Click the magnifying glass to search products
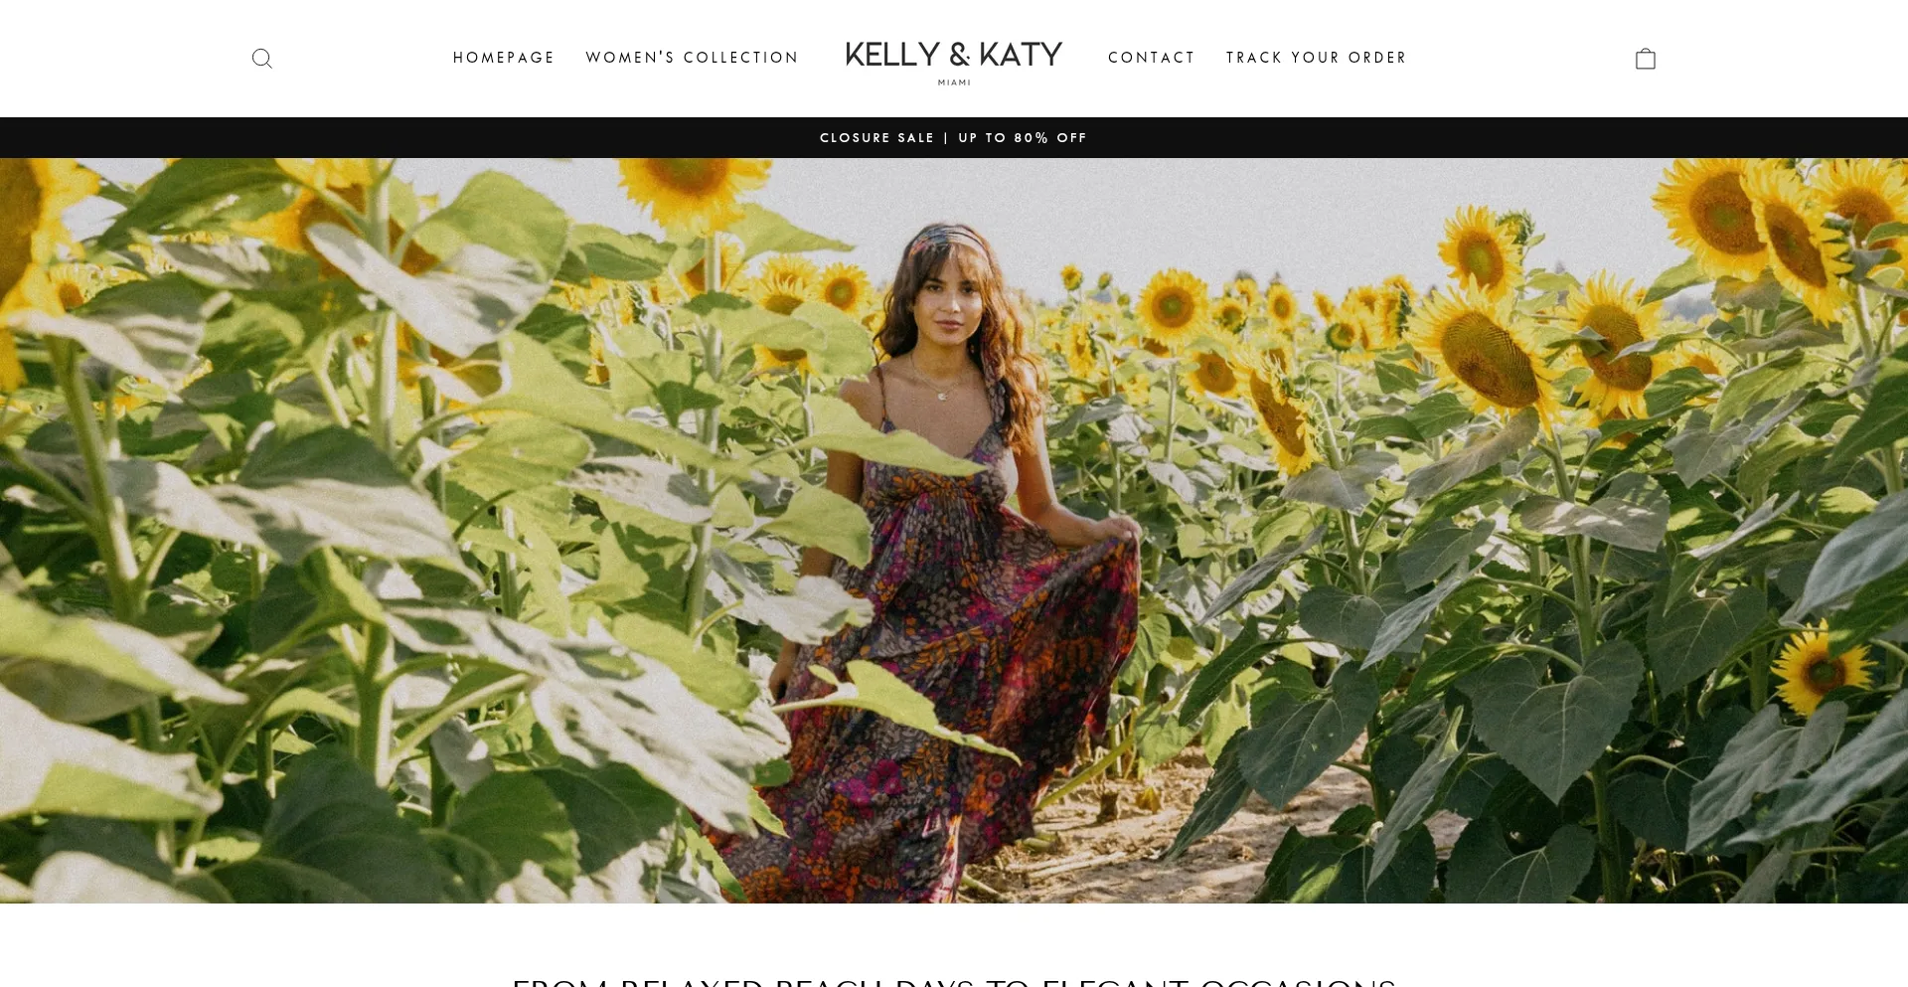This screenshot has width=1908, height=987. click(x=261, y=58)
